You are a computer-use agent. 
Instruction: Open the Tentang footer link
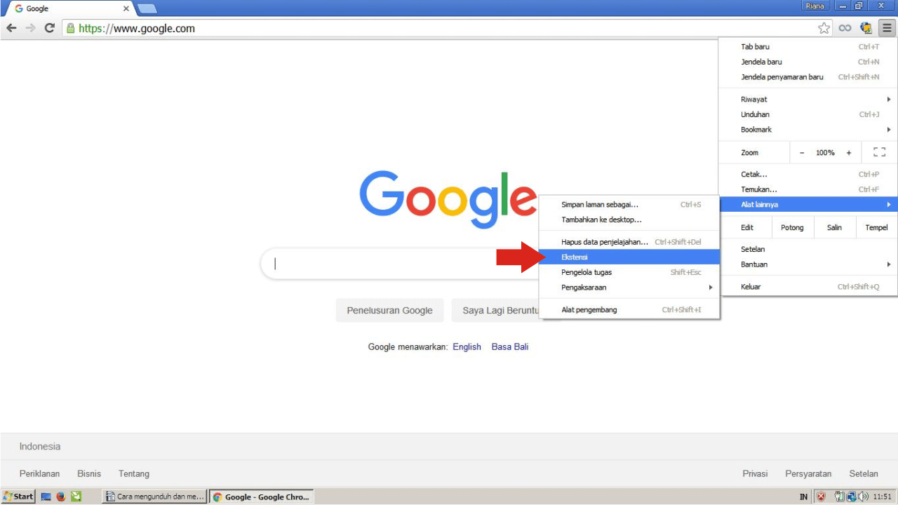[x=134, y=473]
